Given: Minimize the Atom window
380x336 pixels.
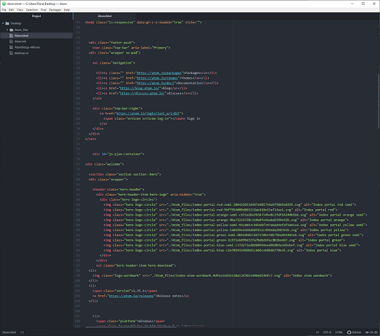Looking at the screenshot, I should [x=352, y=4].
